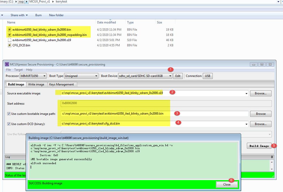Switch to Keys Management tab
This screenshot has width=283, height=192.
pyautogui.click(x=61, y=84)
